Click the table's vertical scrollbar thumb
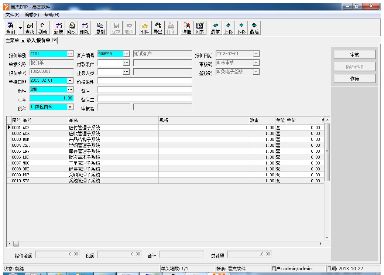Screen dimensions: 384x275 327,152
